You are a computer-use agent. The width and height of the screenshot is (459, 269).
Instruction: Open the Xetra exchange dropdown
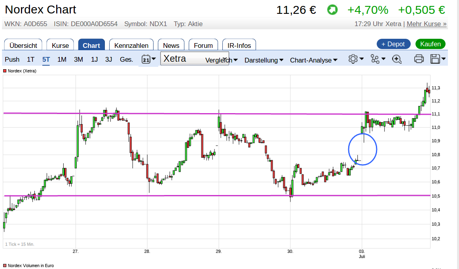coord(195,59)
